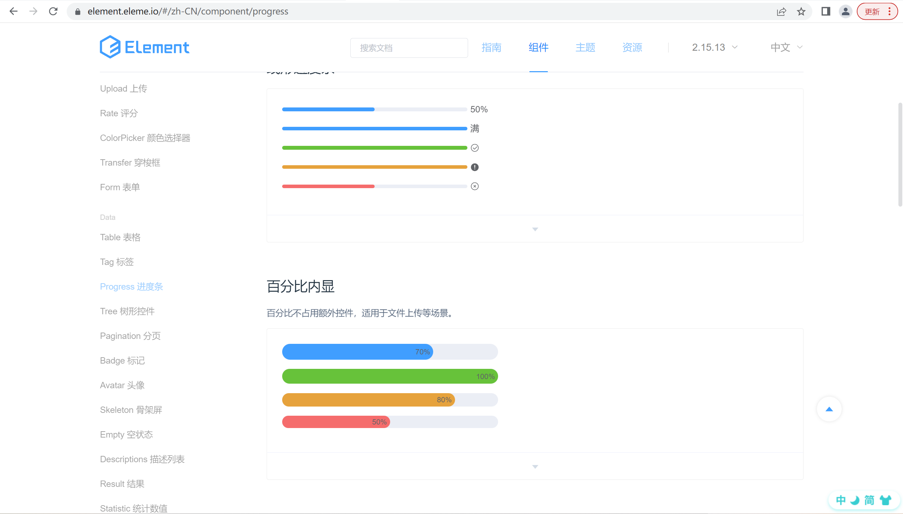
Task: Click the shirt skin icon in IME bar
Action: [885, 500]
